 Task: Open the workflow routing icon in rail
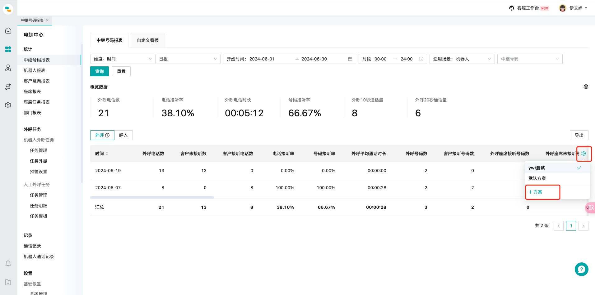8,87
